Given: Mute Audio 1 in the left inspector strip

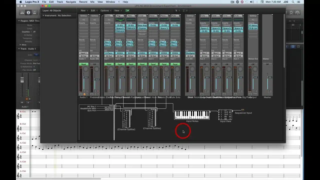Looking at the screenshot, I should tap(22, 102).
